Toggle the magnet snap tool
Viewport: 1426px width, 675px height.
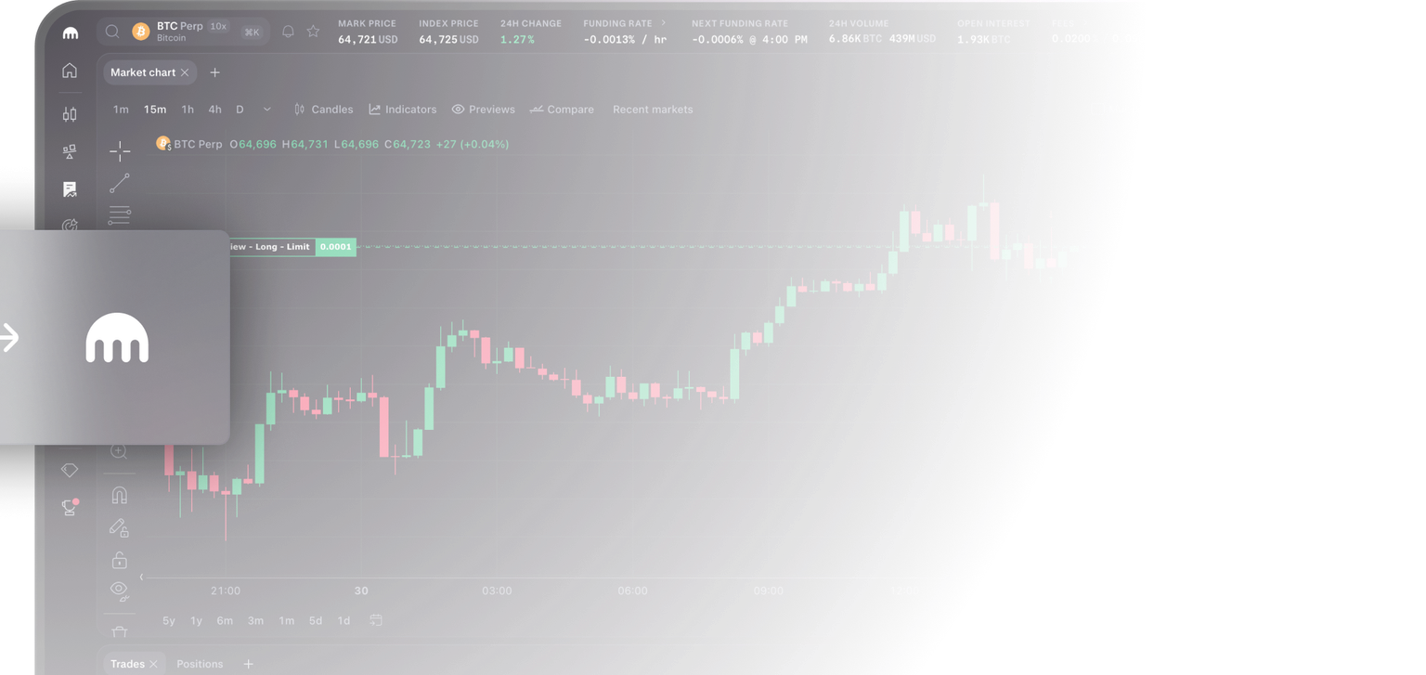tap(119, 495)
